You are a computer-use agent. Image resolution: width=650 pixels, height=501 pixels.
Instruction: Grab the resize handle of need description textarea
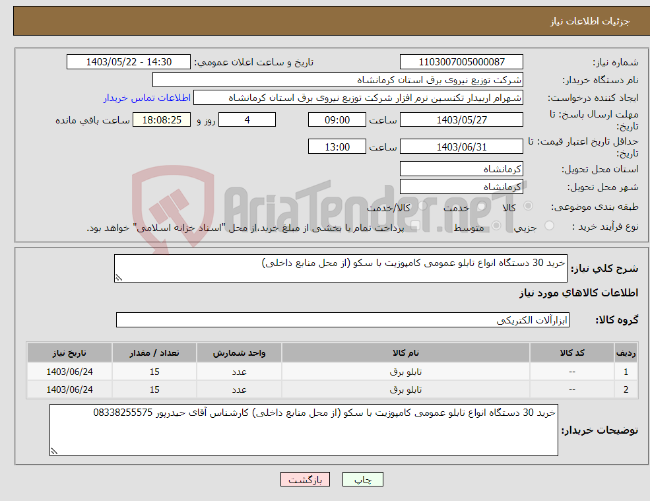click(119, 278)
